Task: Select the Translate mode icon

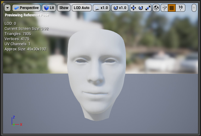Action: pos(134,8)
